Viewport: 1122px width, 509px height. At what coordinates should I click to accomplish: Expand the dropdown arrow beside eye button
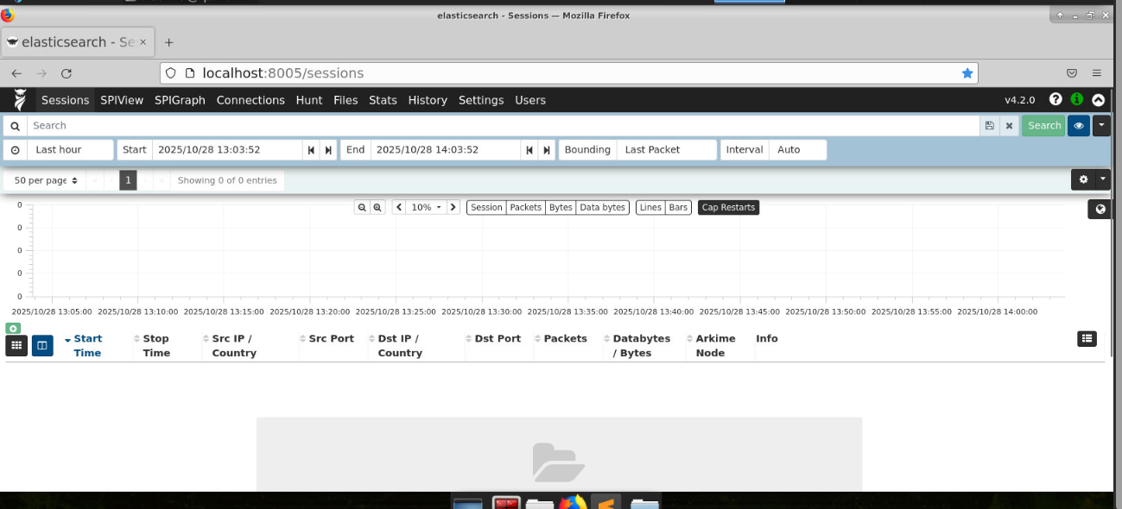[1100, 126]
